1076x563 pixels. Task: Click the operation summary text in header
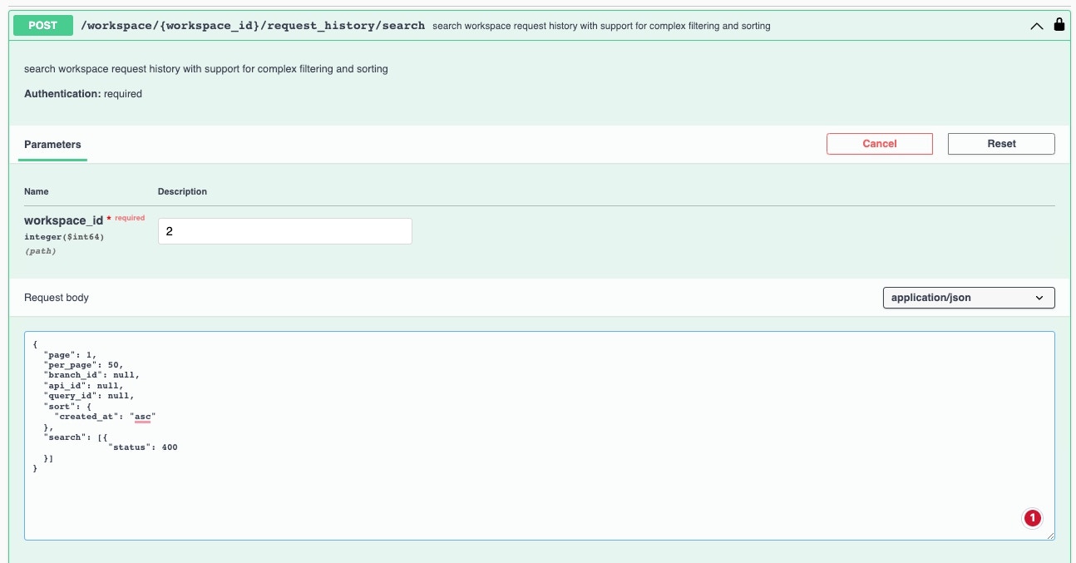601,26
